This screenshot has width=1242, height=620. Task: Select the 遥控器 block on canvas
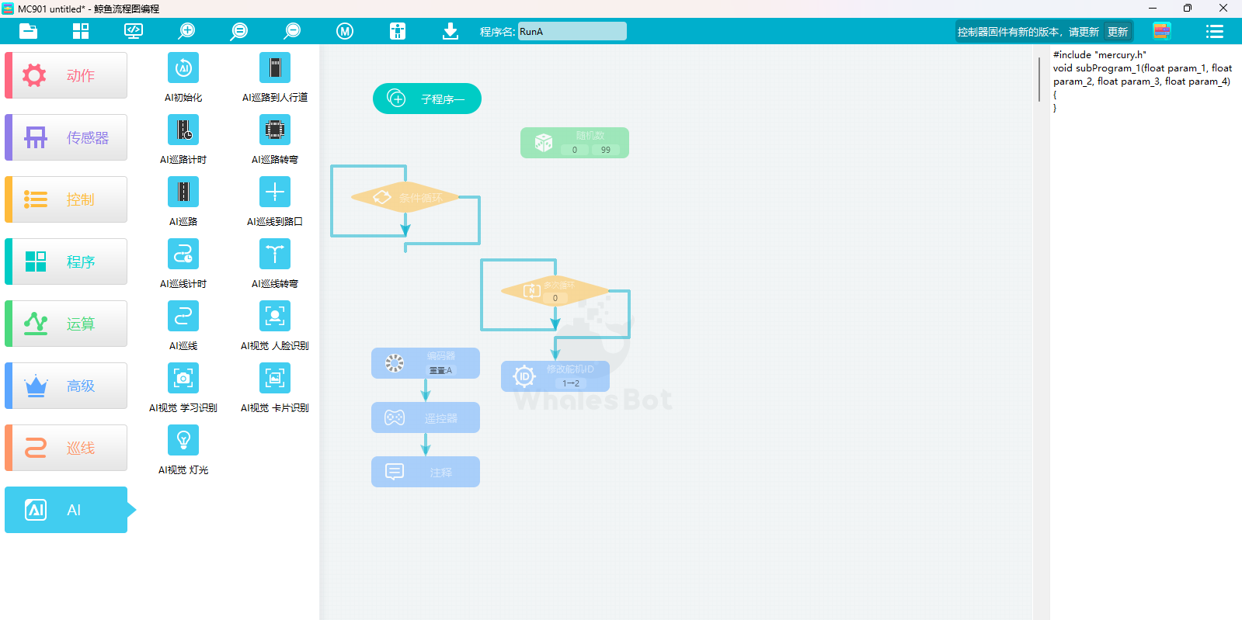pos(426,417)
